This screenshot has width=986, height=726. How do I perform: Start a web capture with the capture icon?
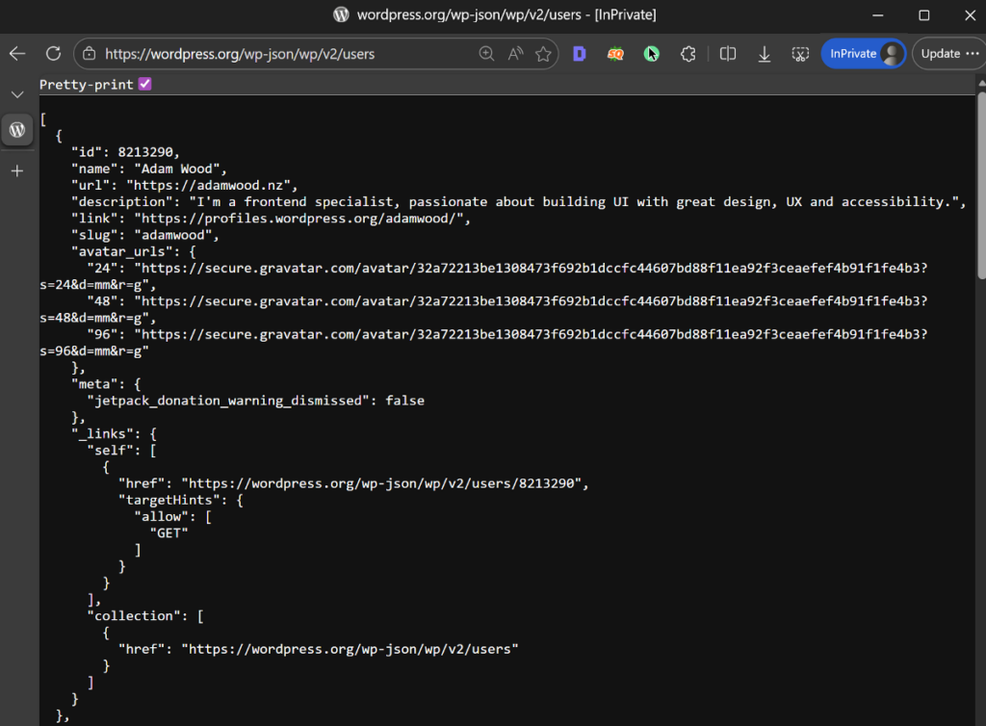coord(799,54)
